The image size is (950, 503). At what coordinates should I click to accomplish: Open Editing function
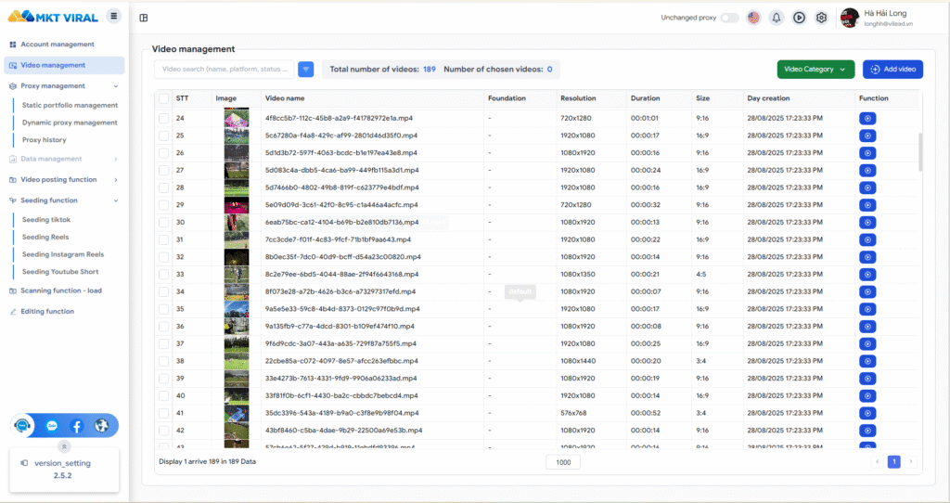click(47, 312)
